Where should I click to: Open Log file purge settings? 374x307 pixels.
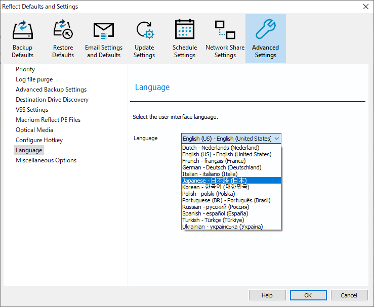(x=34, y=79)
